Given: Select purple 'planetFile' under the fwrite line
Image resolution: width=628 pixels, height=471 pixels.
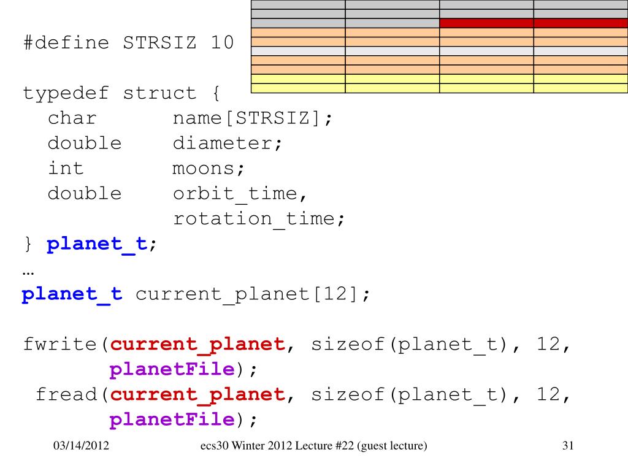Looking at the screenshot, I should (x=172, y=369).
